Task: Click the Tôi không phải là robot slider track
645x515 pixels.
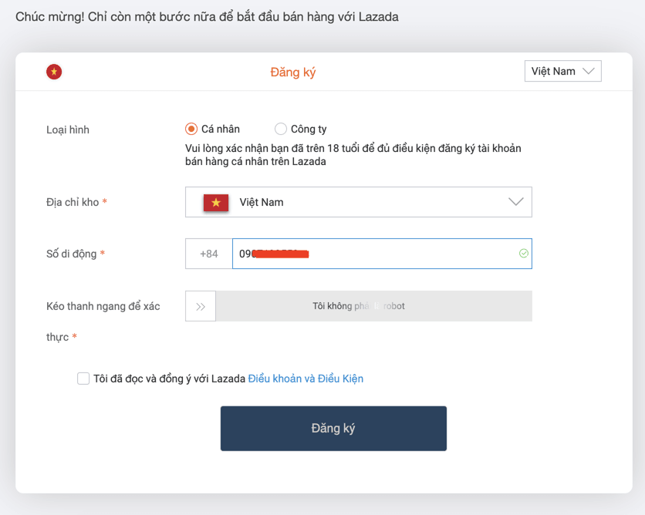Action: [x=373, y=306]
